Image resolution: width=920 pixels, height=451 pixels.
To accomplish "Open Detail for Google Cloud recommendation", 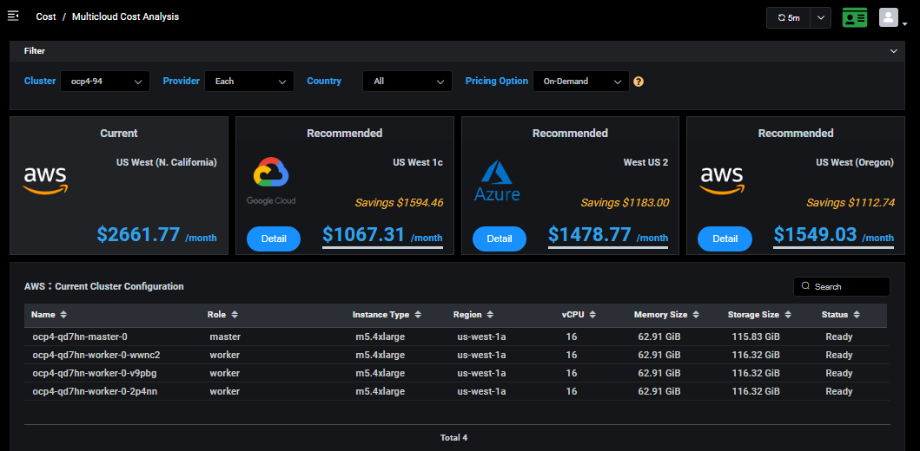I will coord(274,239).
